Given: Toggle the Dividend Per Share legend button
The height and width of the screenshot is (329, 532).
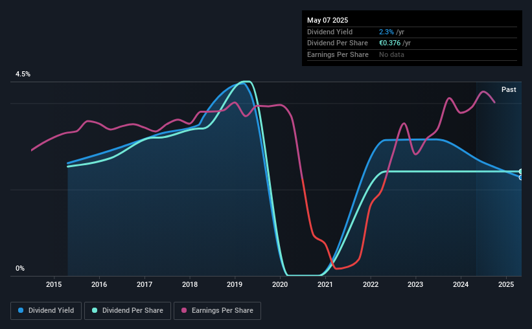Looking at the screenshot, I should pyautogui.click(x=128, y=311).
